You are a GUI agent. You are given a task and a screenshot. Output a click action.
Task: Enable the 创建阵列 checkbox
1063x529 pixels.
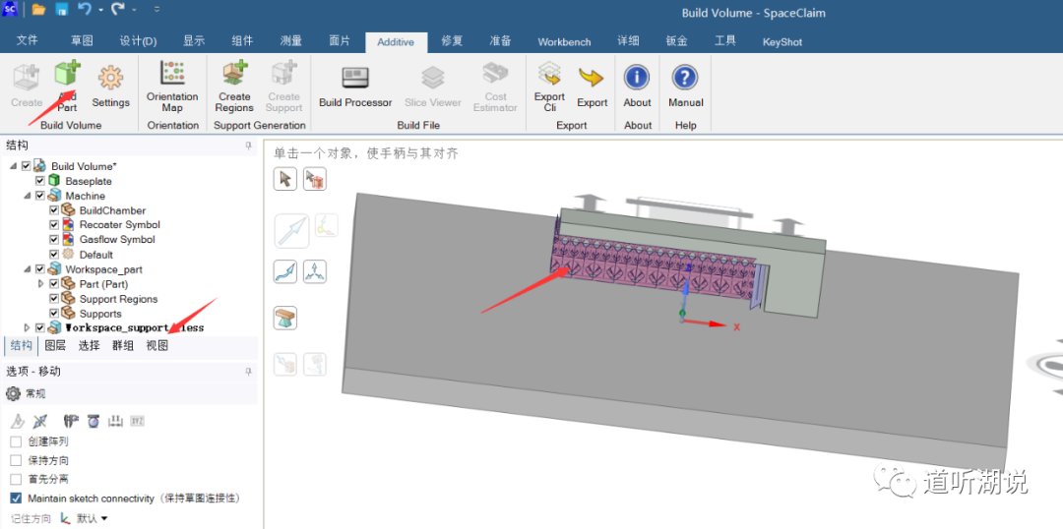(x=16, y=441)
